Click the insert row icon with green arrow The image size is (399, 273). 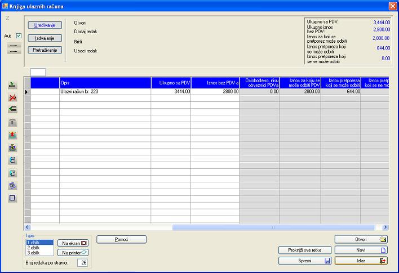coord(12,109)
